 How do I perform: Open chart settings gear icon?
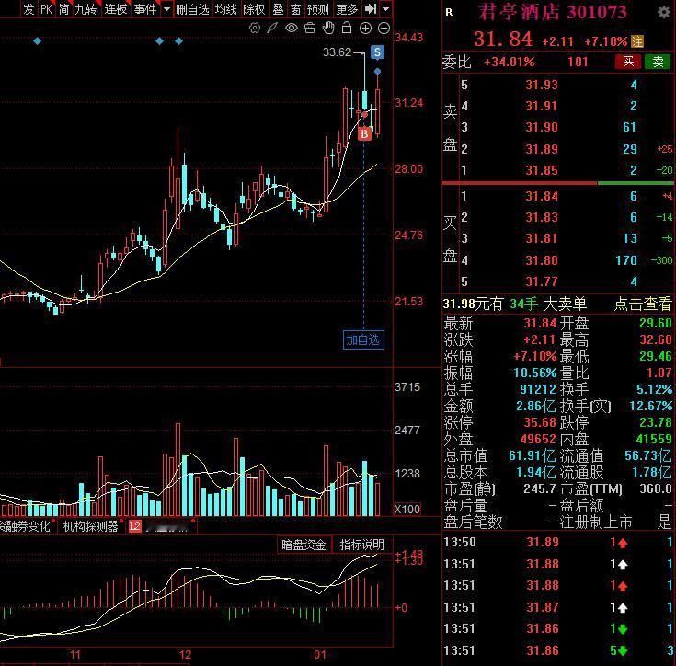(255, 29)
